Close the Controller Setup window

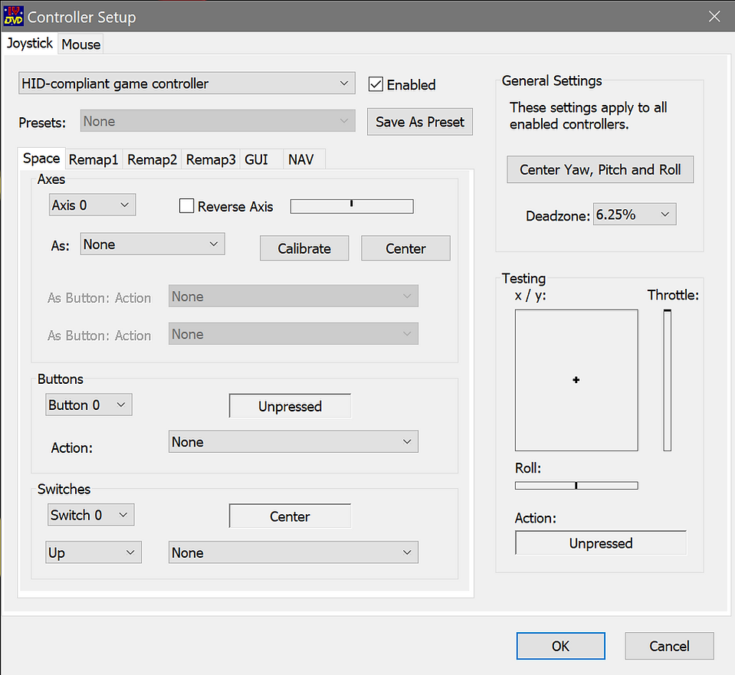[x=714, y=17]
